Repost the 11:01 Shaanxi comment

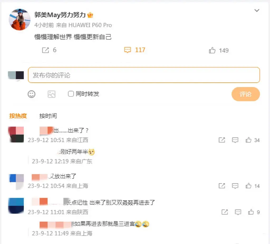(x=225, y=212)
